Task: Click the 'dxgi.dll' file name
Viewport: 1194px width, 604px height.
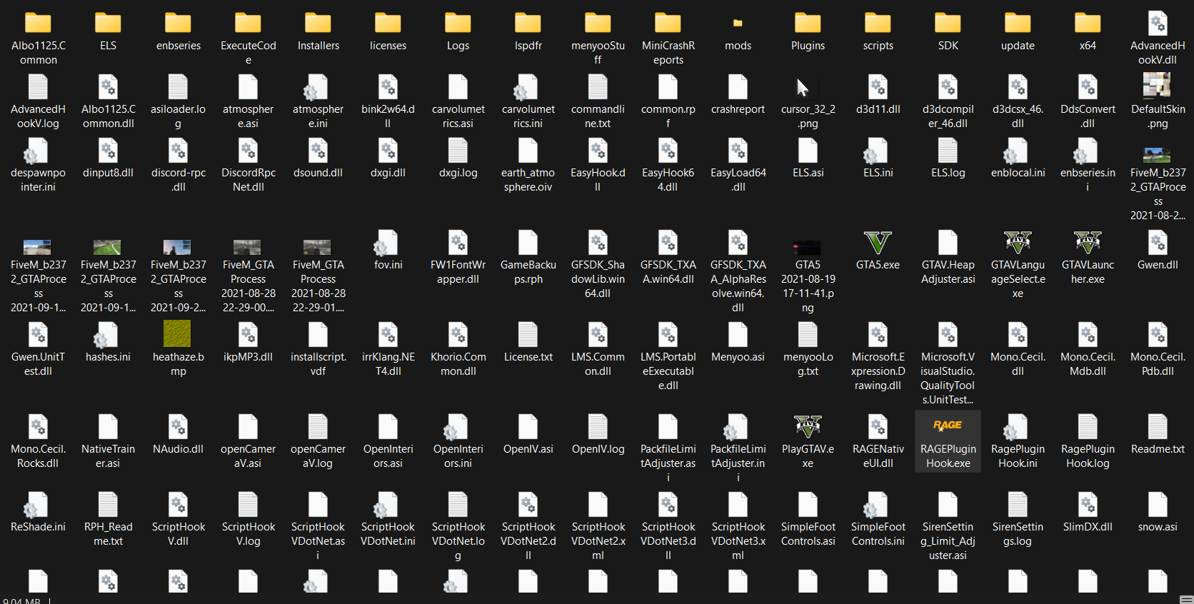Action: [388, 173]
